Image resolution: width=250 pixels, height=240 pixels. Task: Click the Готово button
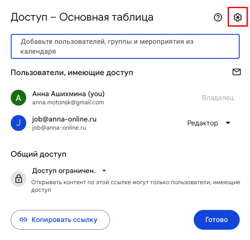click(x=216, y=219)
